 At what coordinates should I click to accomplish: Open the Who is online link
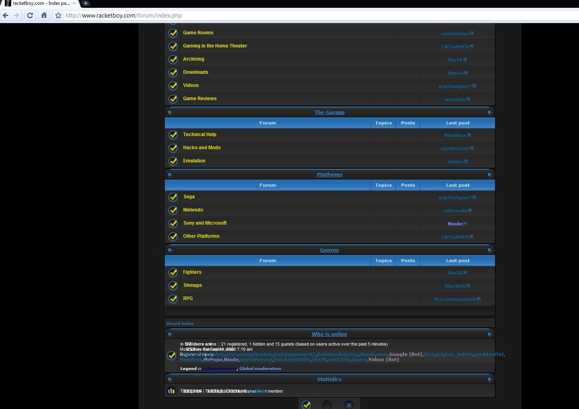(329, 334)
